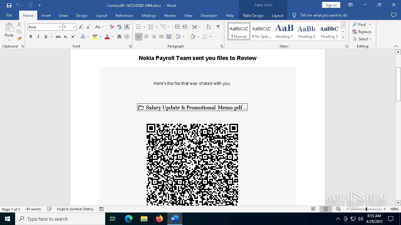
Task: Click the Find button
Action: [359, 24]
